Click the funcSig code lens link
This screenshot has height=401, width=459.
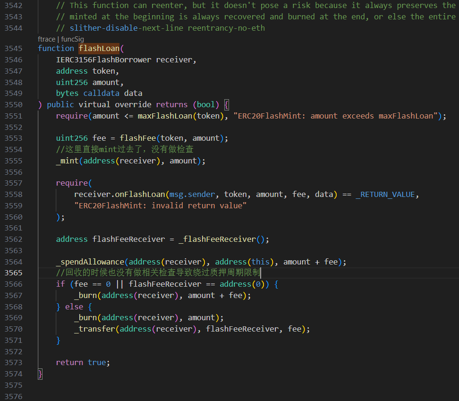point(72,39)
